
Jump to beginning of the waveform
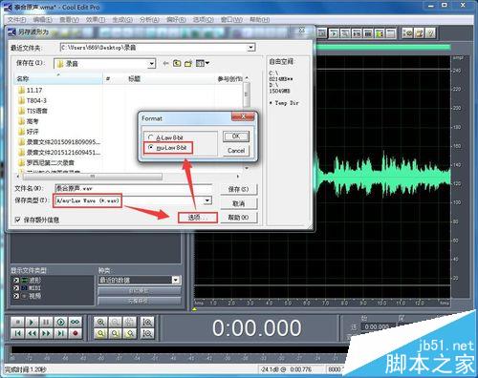click(17, 333)
